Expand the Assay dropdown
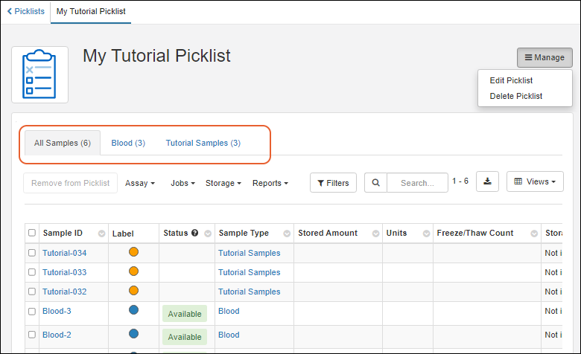Image resolution: width=581 pixels, height=354 pixels. (x=139, y=183)
